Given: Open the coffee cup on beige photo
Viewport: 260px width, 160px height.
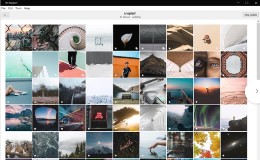Looking at the screenshot, I should click(x=207, y=38).
